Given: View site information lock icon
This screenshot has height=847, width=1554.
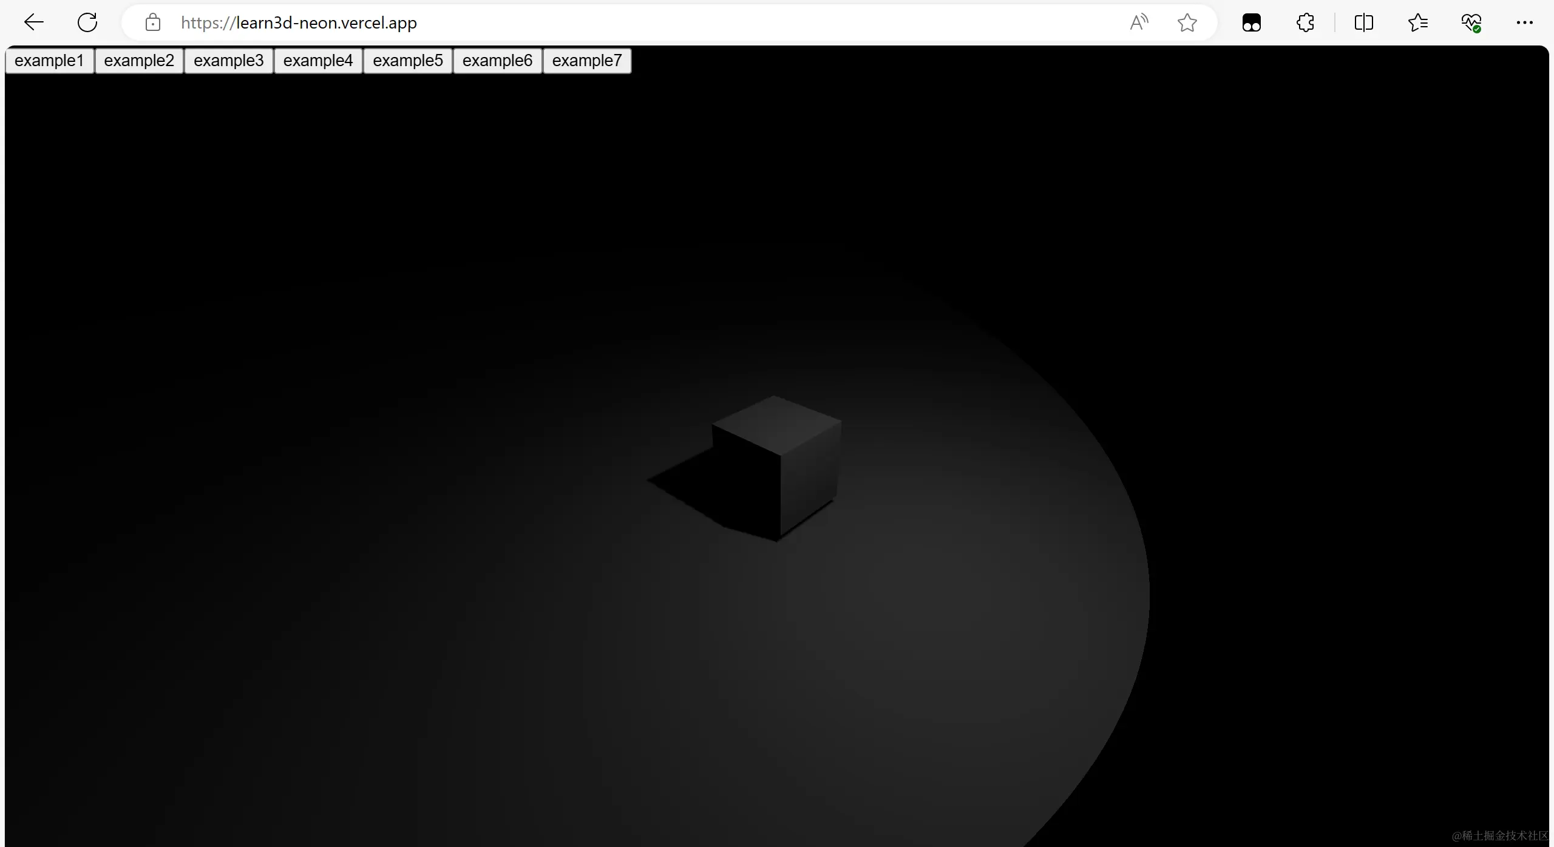Looking at the screenshot, I should coord(153,23).
